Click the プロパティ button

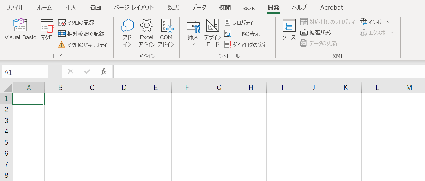[239, 22]
